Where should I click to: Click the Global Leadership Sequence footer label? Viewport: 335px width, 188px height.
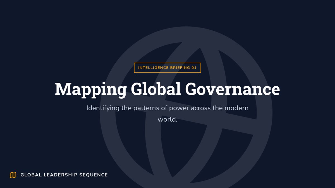pos(64,175)
